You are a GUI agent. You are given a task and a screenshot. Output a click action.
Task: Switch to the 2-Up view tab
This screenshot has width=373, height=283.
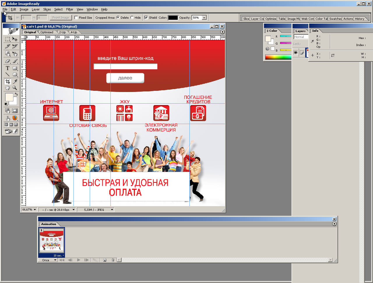[x=62, y=32]
